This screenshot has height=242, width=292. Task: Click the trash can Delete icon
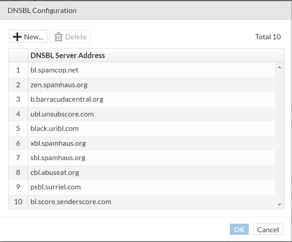click(x=58, y=37)
